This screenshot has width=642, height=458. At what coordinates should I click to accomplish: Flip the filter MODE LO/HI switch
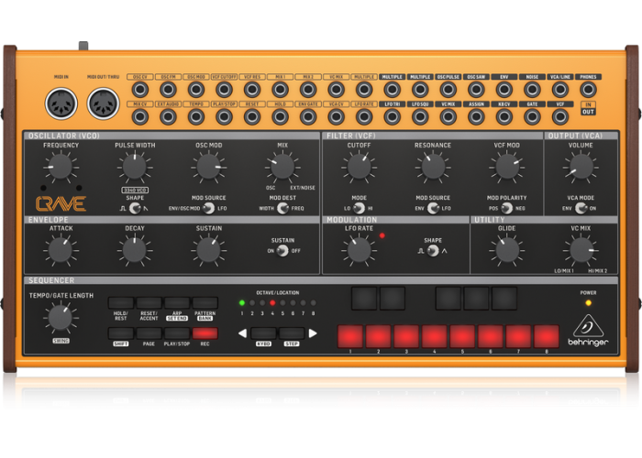pos(360,208)
